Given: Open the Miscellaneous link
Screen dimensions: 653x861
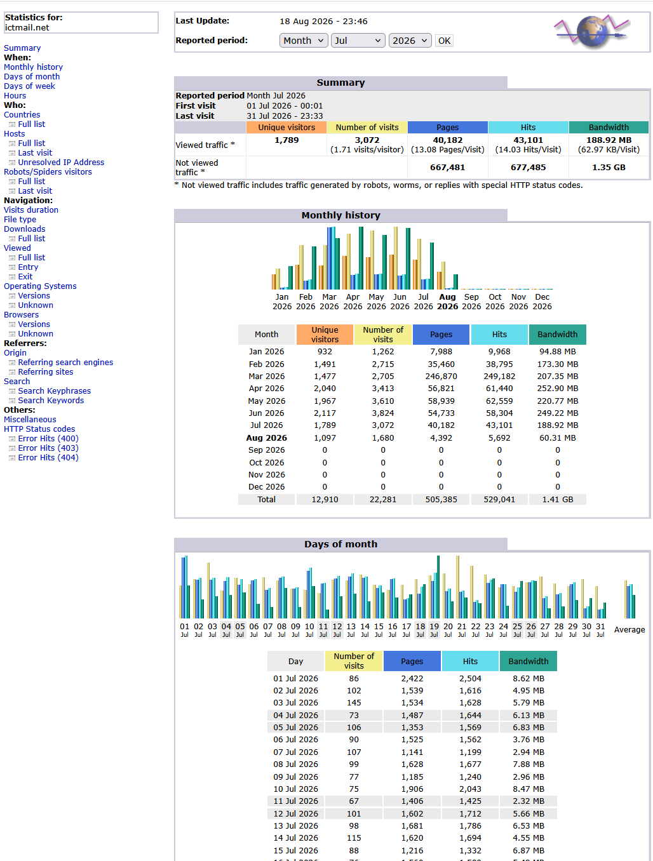Looking at the screenshot, I should pyautogui.click(x=30, y=420).
